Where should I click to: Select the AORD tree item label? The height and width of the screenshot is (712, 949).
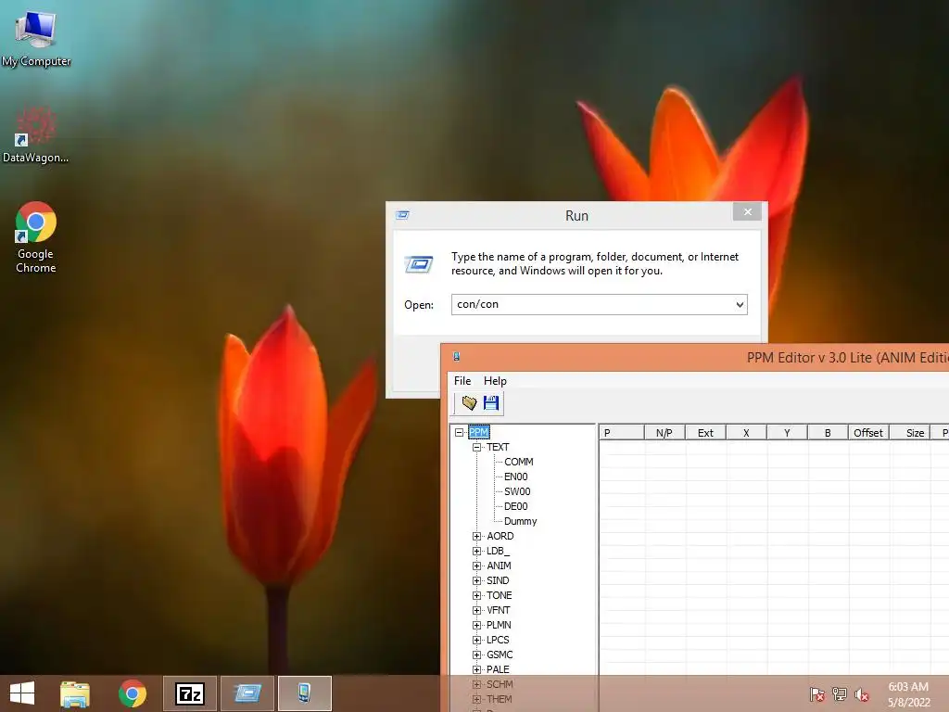pyautogui.click(x=500, y=537)
